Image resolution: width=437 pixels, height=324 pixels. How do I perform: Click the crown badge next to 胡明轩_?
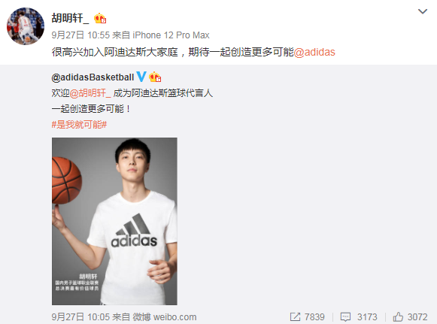[x=100, y=19]
